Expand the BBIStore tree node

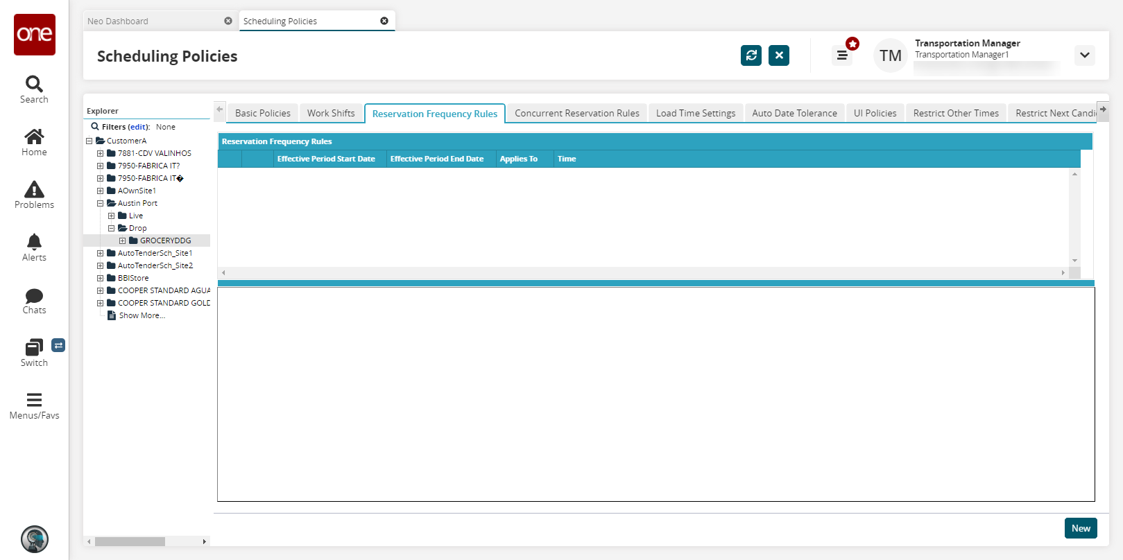coord(101,278)
